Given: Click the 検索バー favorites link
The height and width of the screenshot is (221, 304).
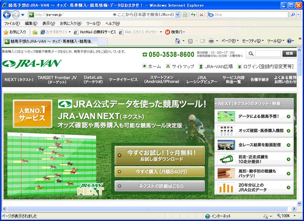Looking at the screenshot, I should [175, 32].
